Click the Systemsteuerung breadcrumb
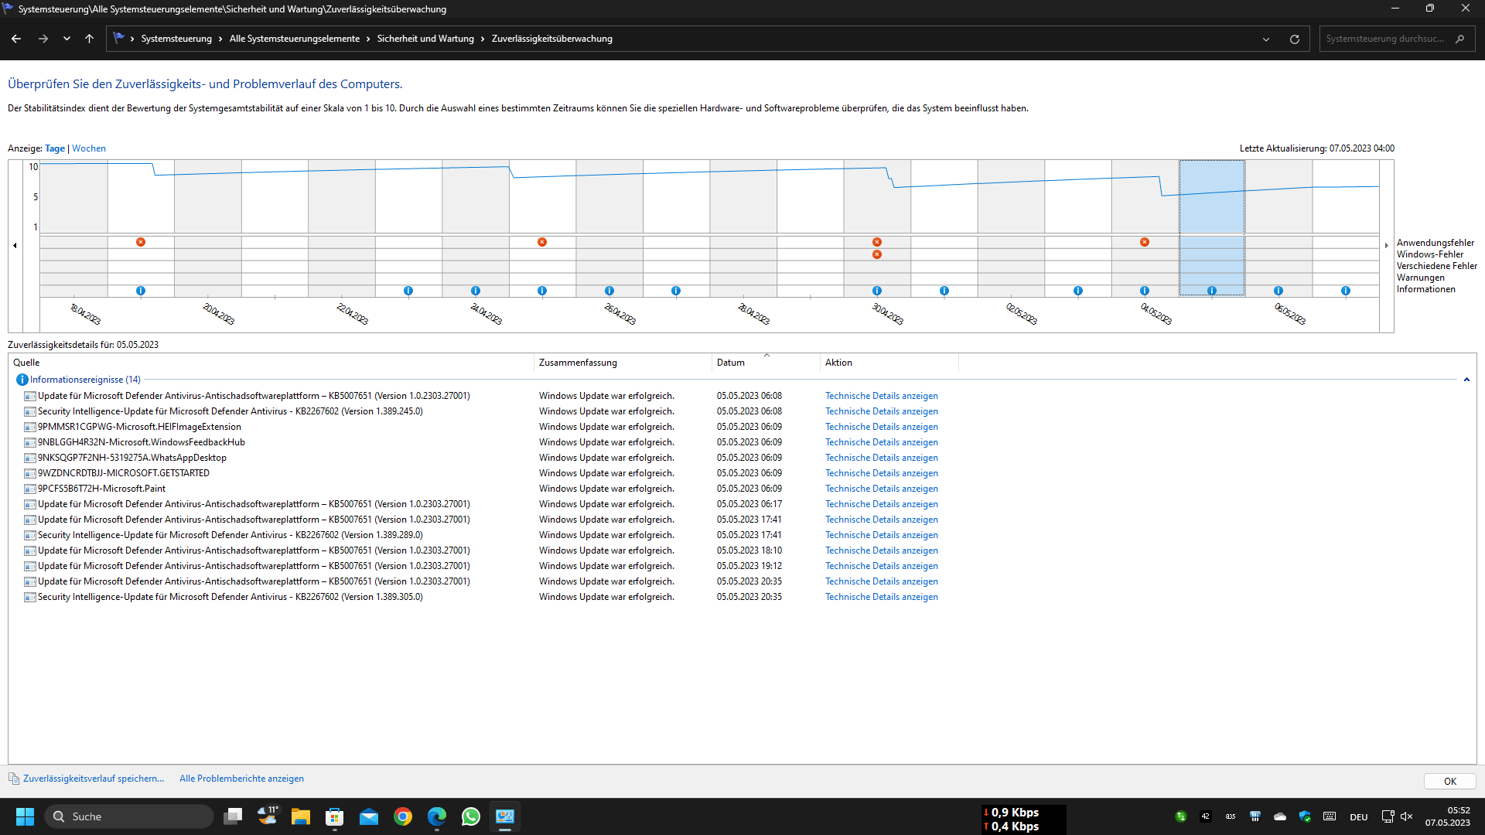 176,39
